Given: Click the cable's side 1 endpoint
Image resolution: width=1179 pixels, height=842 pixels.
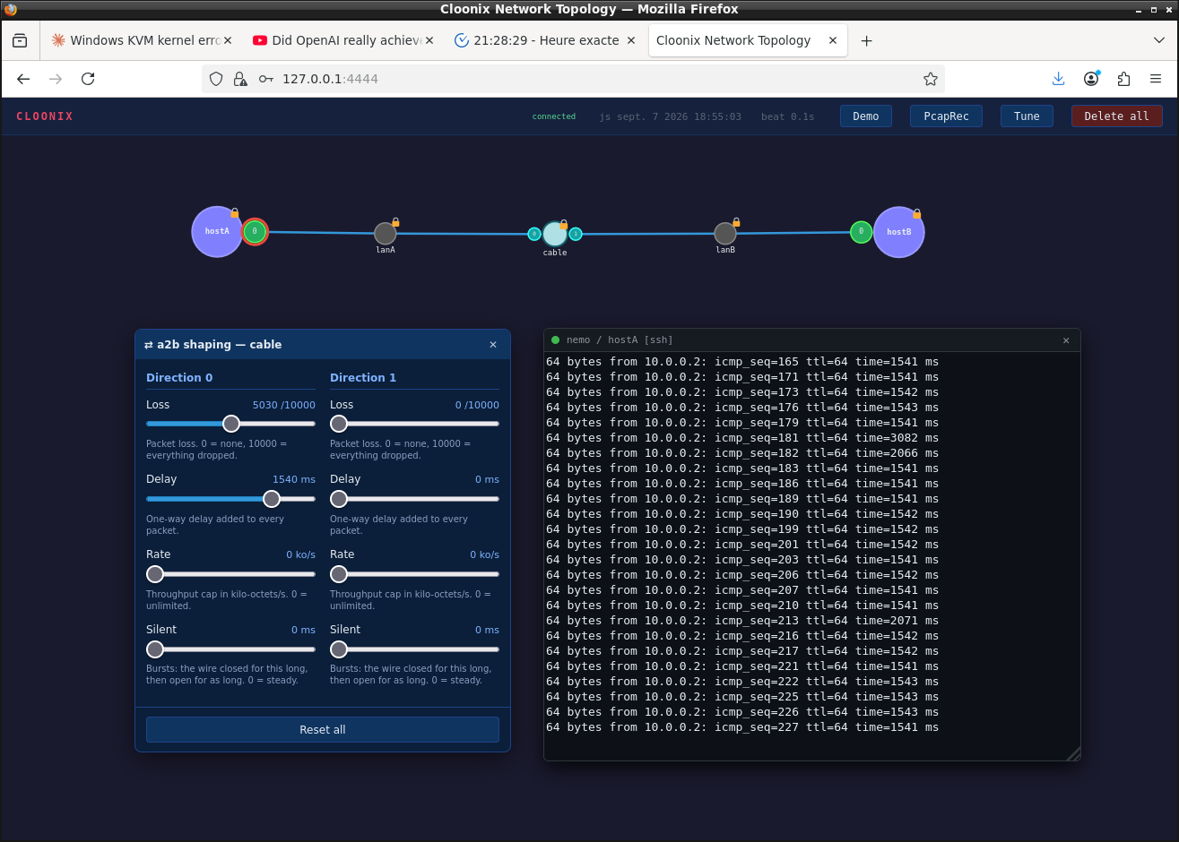Looking at the screenshot, I should tap(576, 234).
